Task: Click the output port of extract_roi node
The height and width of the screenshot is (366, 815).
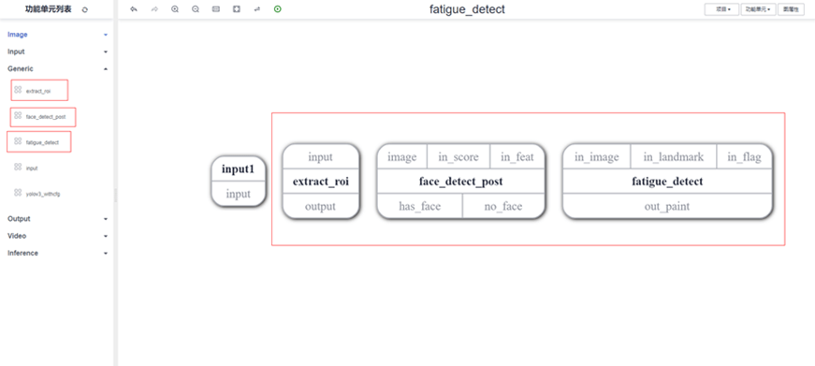Action: point(320,206)
